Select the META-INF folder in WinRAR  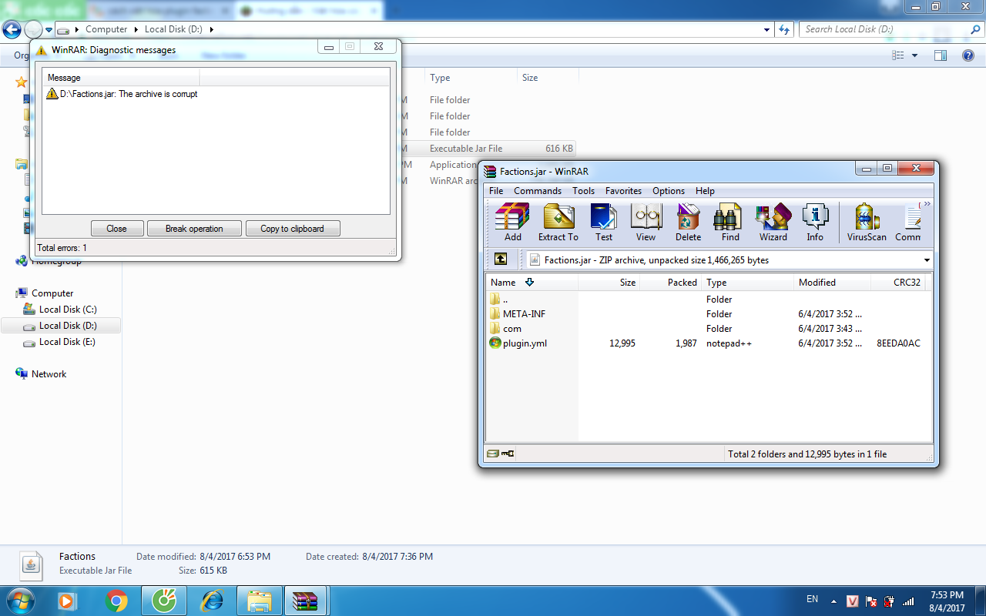524,314
